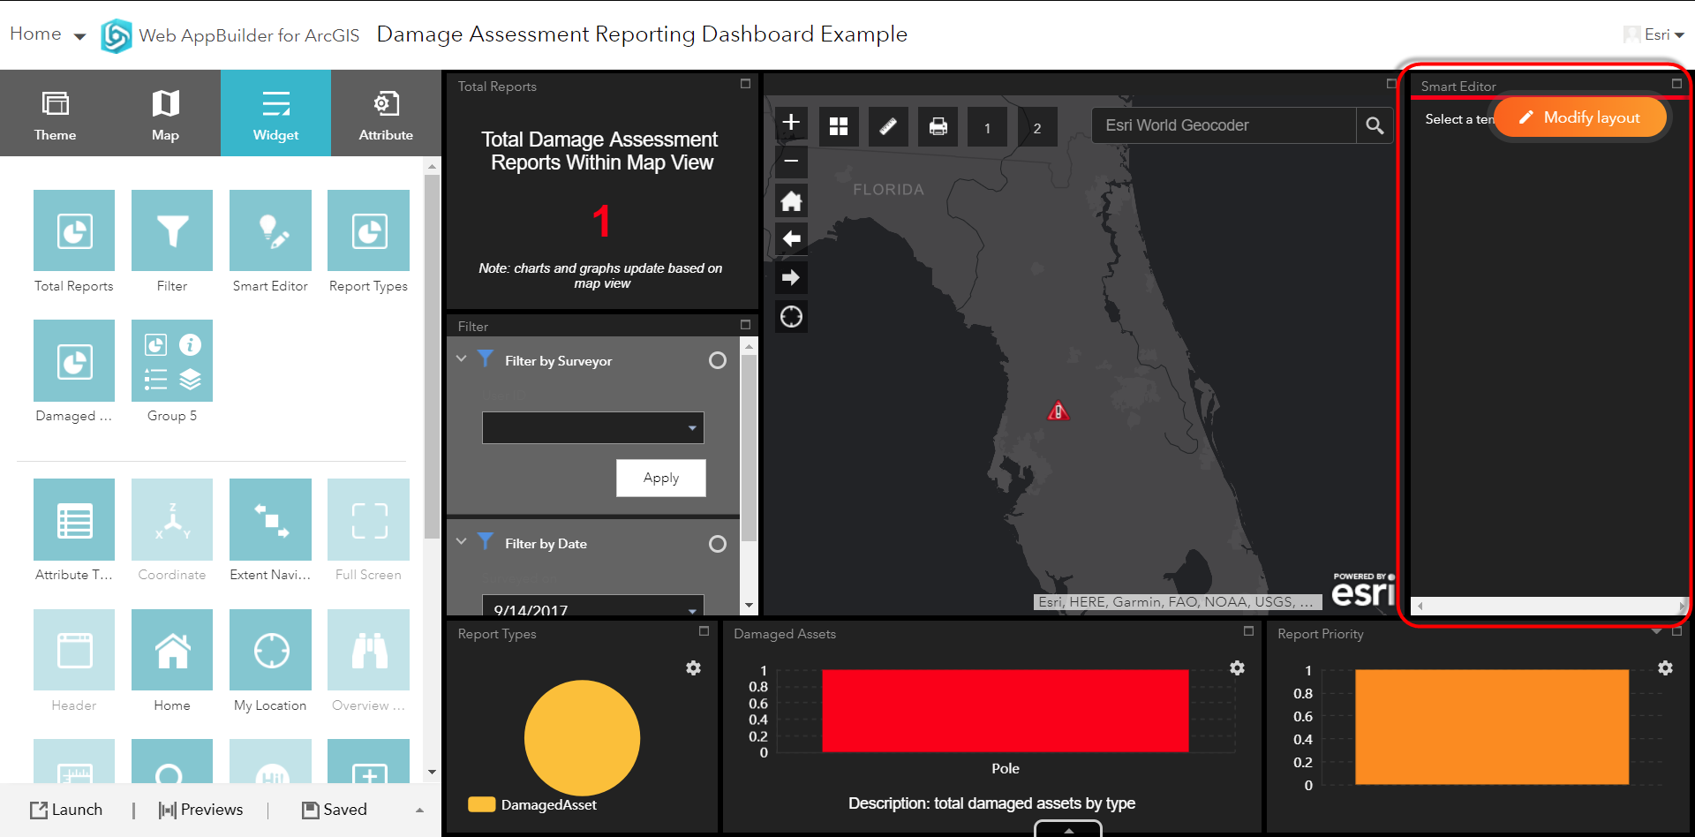
Task: Maximize the Filter panel
Action: [745, 324]
